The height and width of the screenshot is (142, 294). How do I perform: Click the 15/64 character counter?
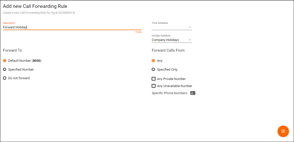pyautogui.click(x=138, y=32)
